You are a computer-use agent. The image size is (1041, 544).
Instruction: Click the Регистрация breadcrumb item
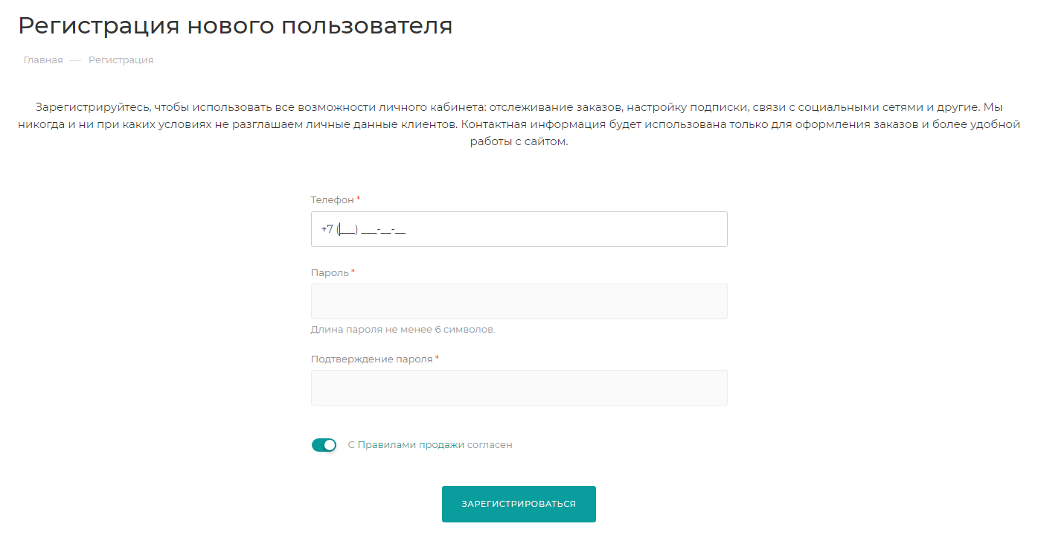click(x=121, y=60)
